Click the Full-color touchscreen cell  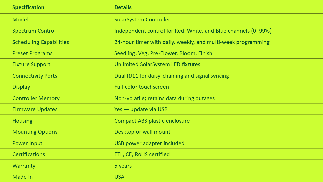click(x=142, y=87)
